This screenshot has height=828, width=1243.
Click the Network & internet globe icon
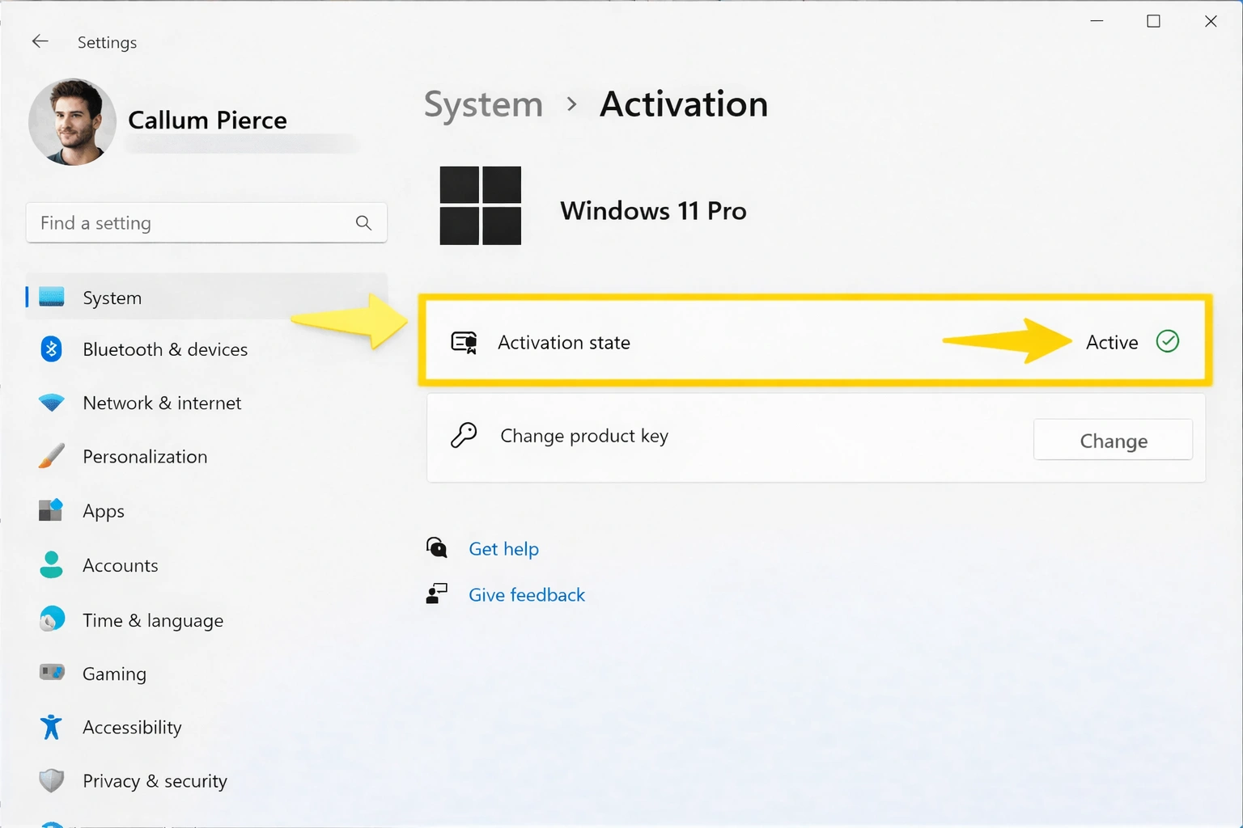coord(50,402)
